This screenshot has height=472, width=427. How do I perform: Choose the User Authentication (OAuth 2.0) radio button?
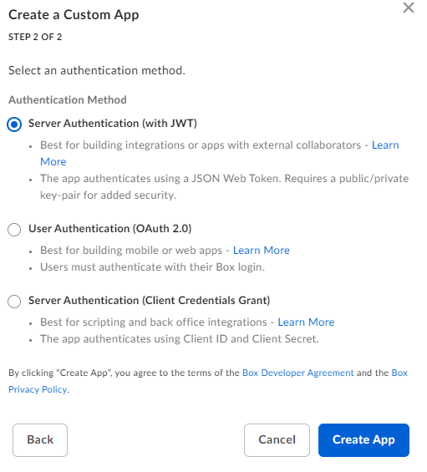click(x=14, y=230)
